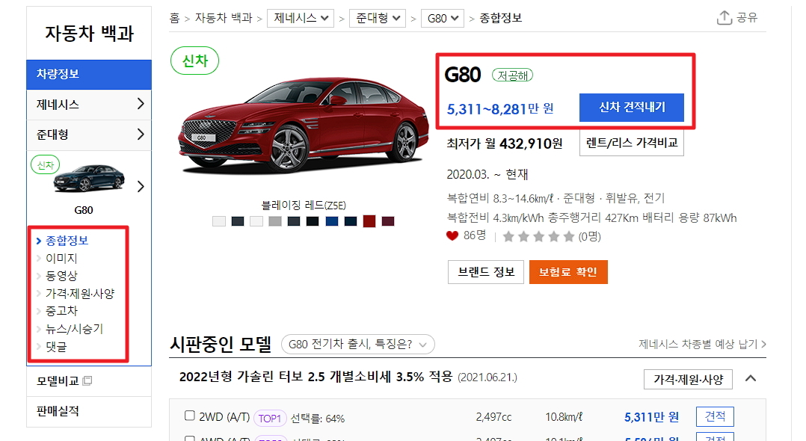Go to 자동차 백과 in the breadcrumb

(x=224, y=19)
